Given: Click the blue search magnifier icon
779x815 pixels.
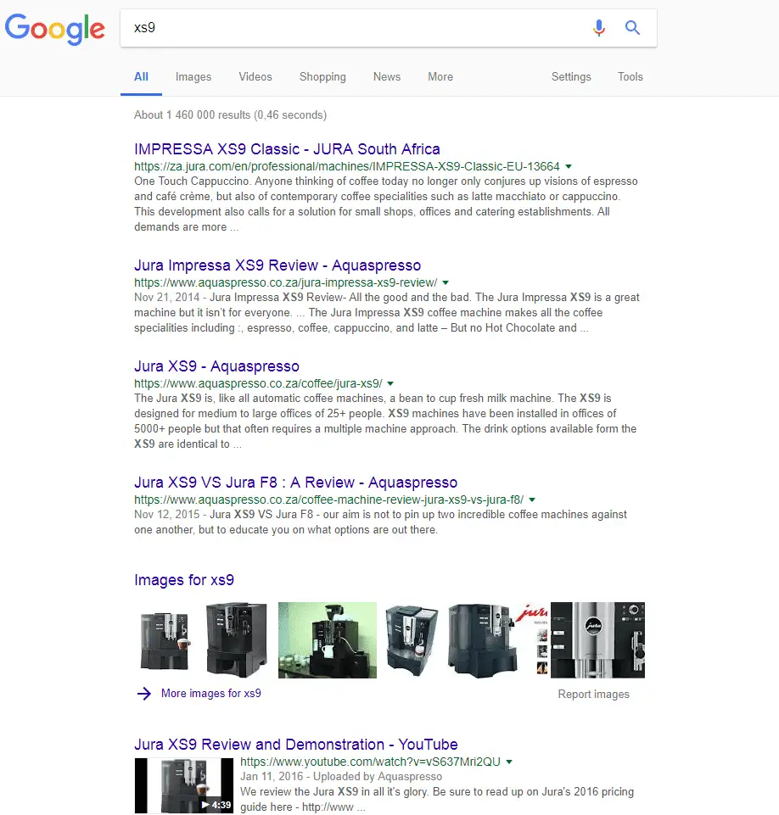Looking at the screenshot, I should 632,27.
